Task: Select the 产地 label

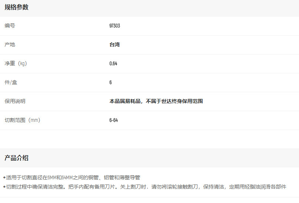Action: pos(10,45)
